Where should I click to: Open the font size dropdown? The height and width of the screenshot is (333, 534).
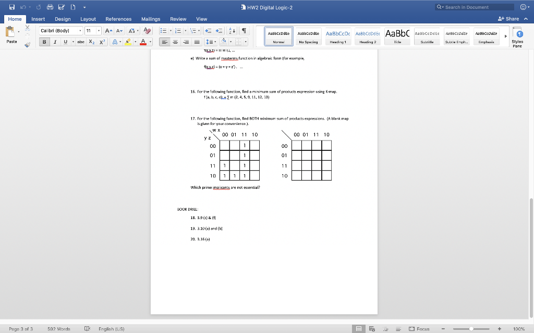(99, 30)
